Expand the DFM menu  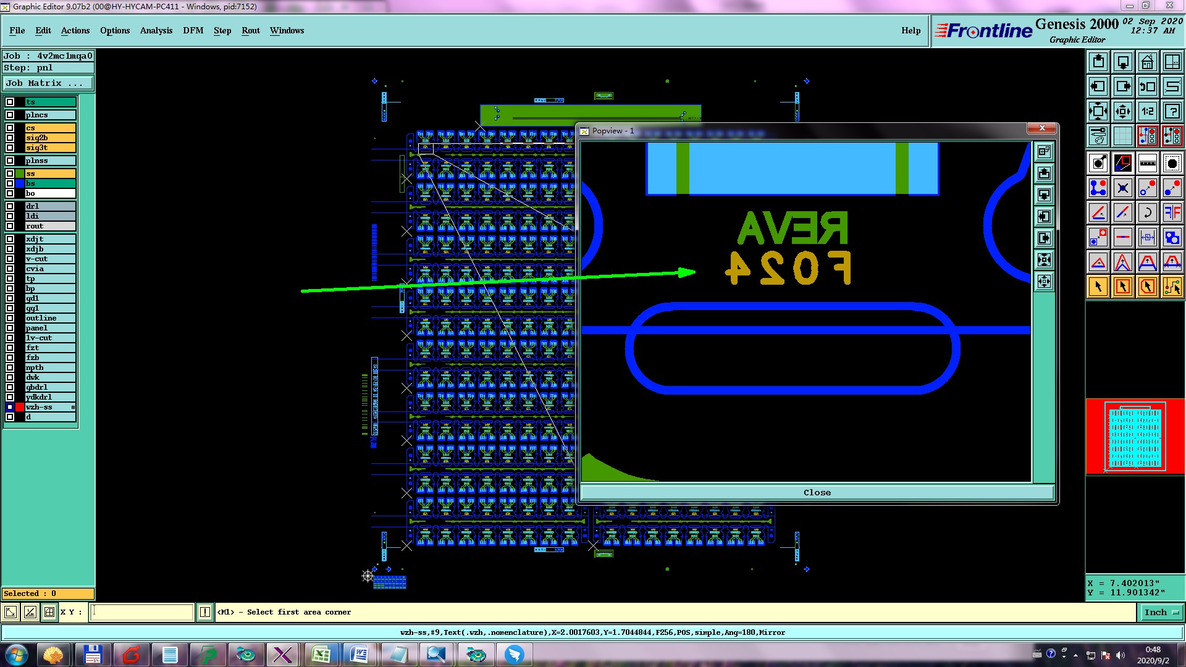[193, 30]
